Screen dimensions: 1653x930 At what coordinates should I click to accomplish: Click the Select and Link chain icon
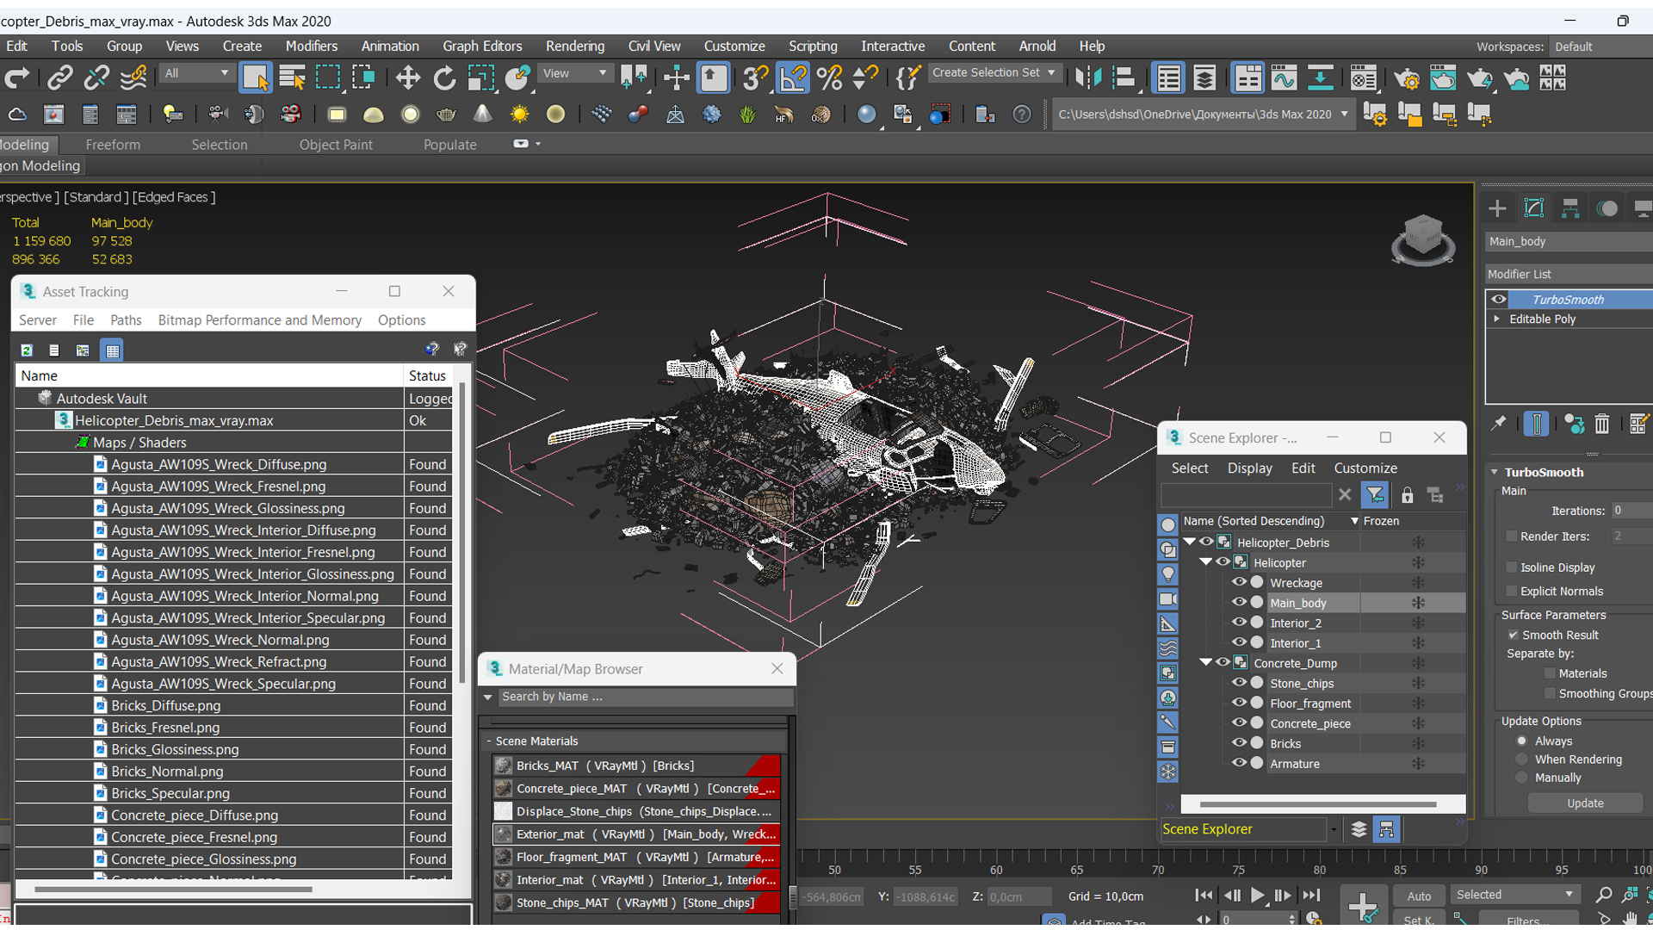59,77
